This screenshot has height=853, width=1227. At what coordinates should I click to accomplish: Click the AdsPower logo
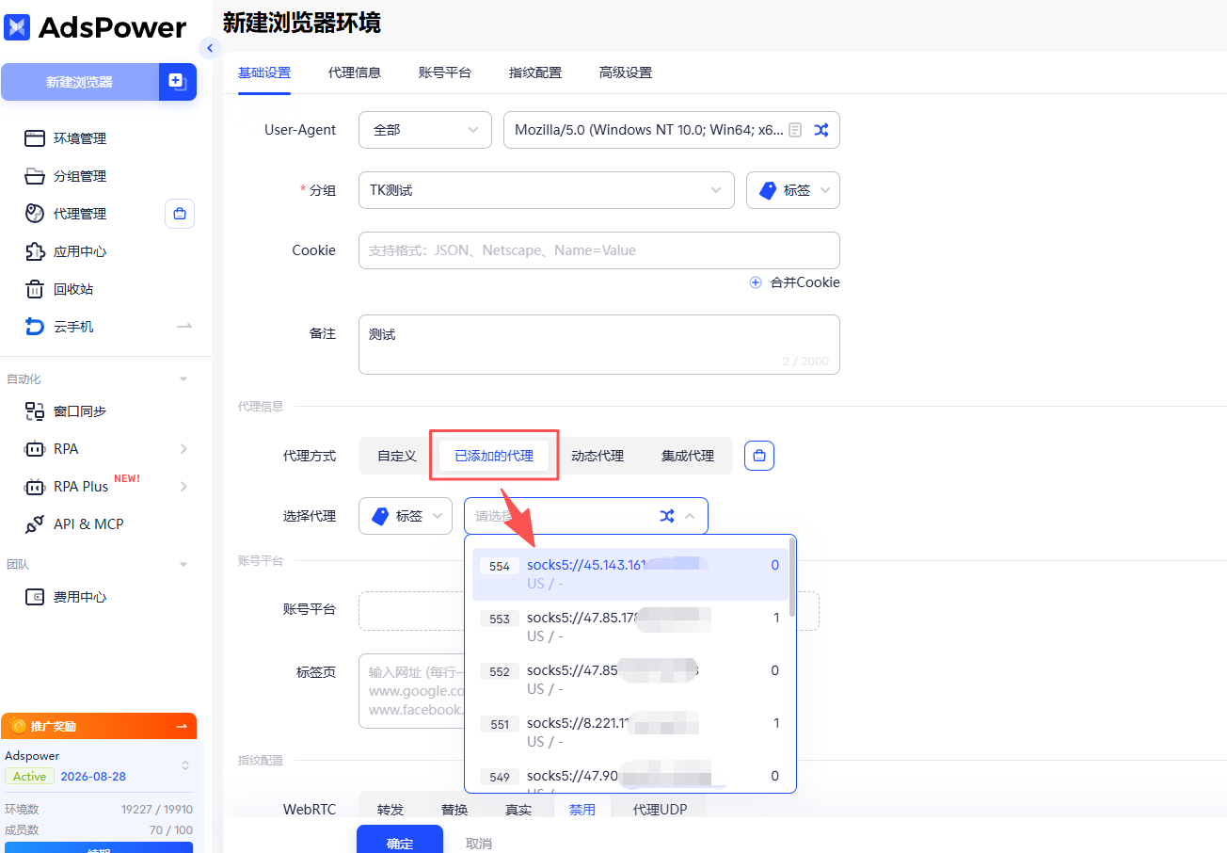(x=95, y=27)
